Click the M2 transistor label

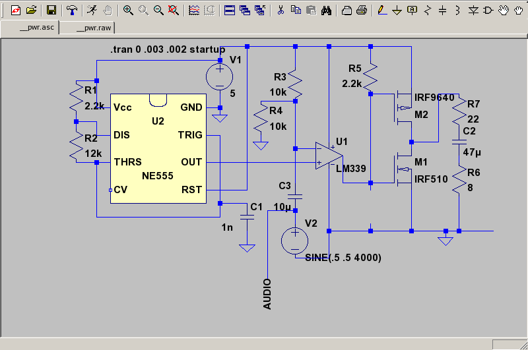click(x=421, y=115)
